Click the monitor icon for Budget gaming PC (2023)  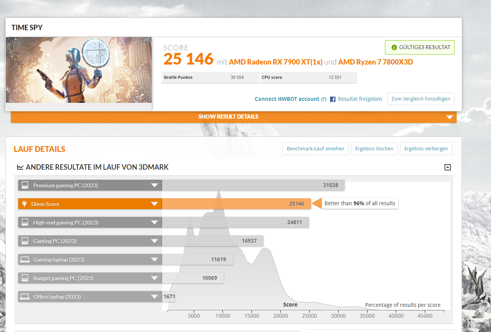pos(25,278)
